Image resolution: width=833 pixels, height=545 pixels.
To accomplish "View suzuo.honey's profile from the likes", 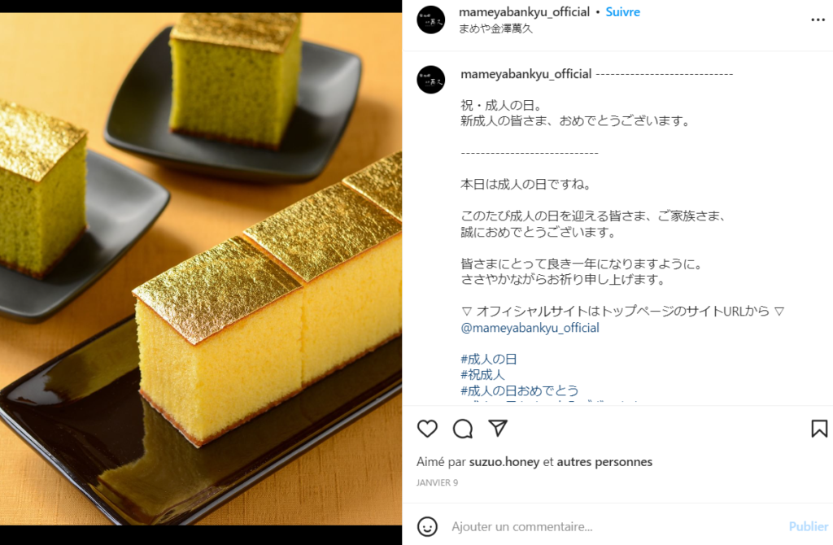I will (x=504, y=462).
